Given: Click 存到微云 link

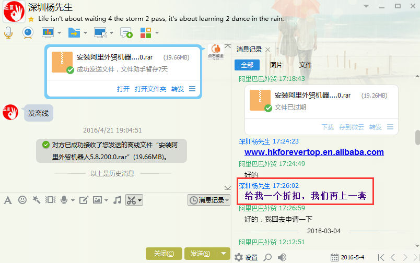Looking at the screenshot, I should (x=352, y=127).
